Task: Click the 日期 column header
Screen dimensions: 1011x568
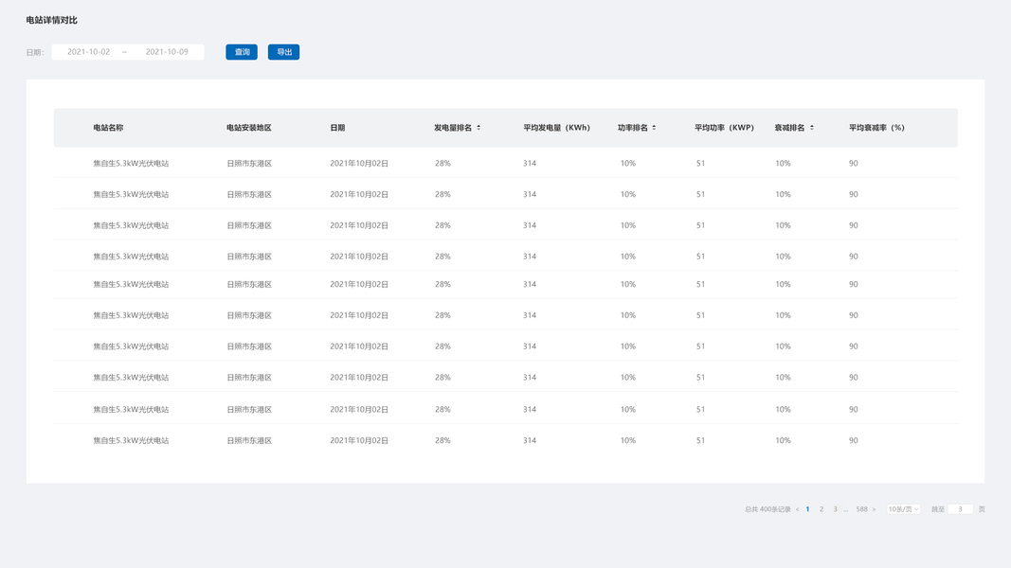Action: pos(337,128)
